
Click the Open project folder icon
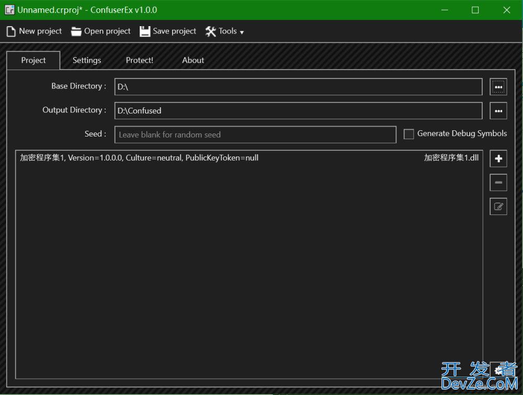coord(76,31)
